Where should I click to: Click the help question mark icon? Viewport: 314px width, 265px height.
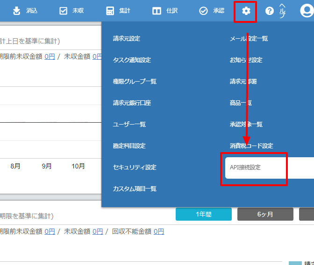tap(269, 11)
